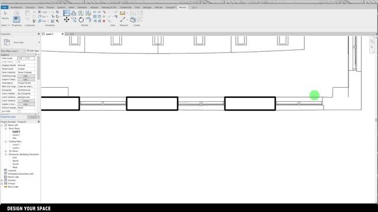The image size is (378, 212).
Task: Toggle the Sun Path checkbox
Action: click(19, 111)
